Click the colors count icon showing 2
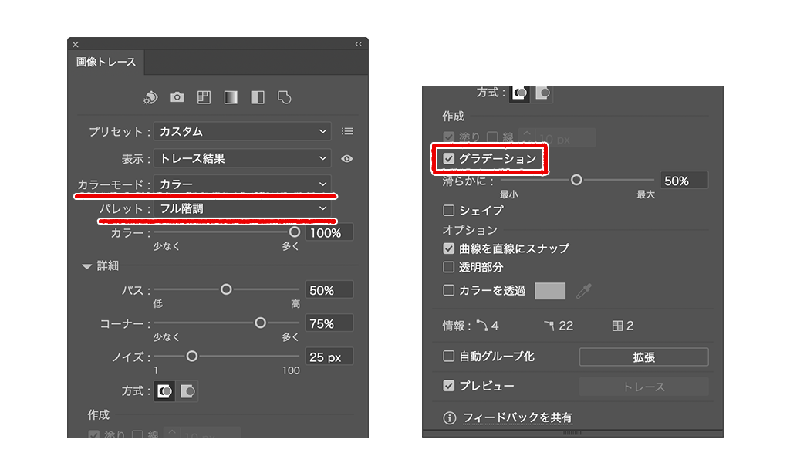This screenshot has width=790, height=463. pyautogui.click(x=617, y=326)
